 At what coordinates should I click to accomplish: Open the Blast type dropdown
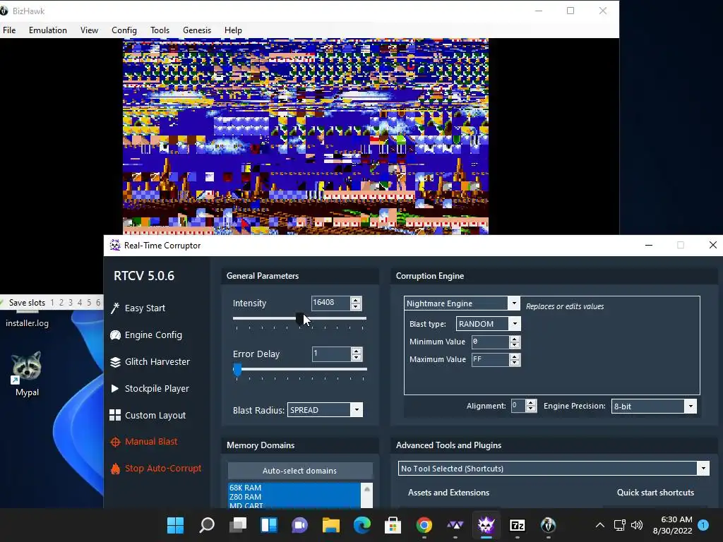(x=515, y=323)
